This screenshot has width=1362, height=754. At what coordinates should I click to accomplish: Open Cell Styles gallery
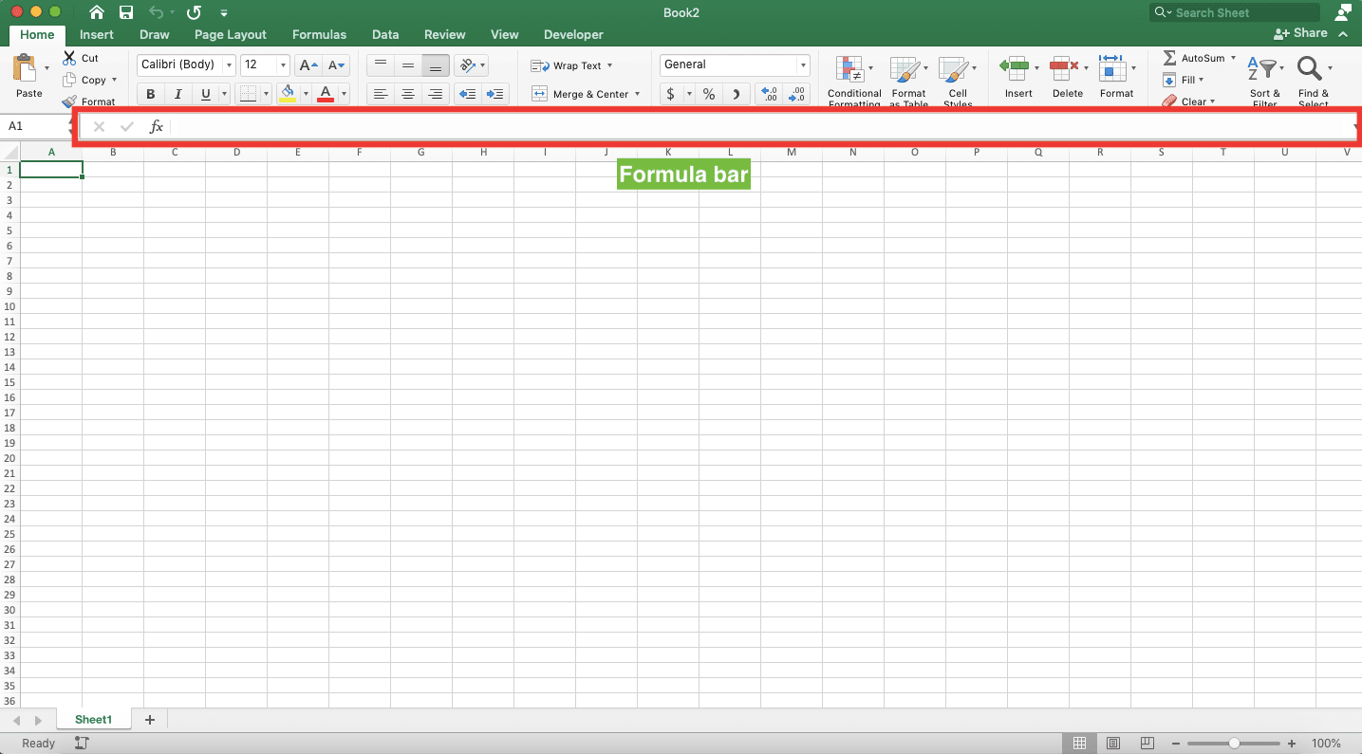pyautogui.click(x=957, y=82)
